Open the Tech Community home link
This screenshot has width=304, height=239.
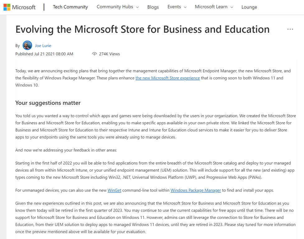click(x=70, y=7)
